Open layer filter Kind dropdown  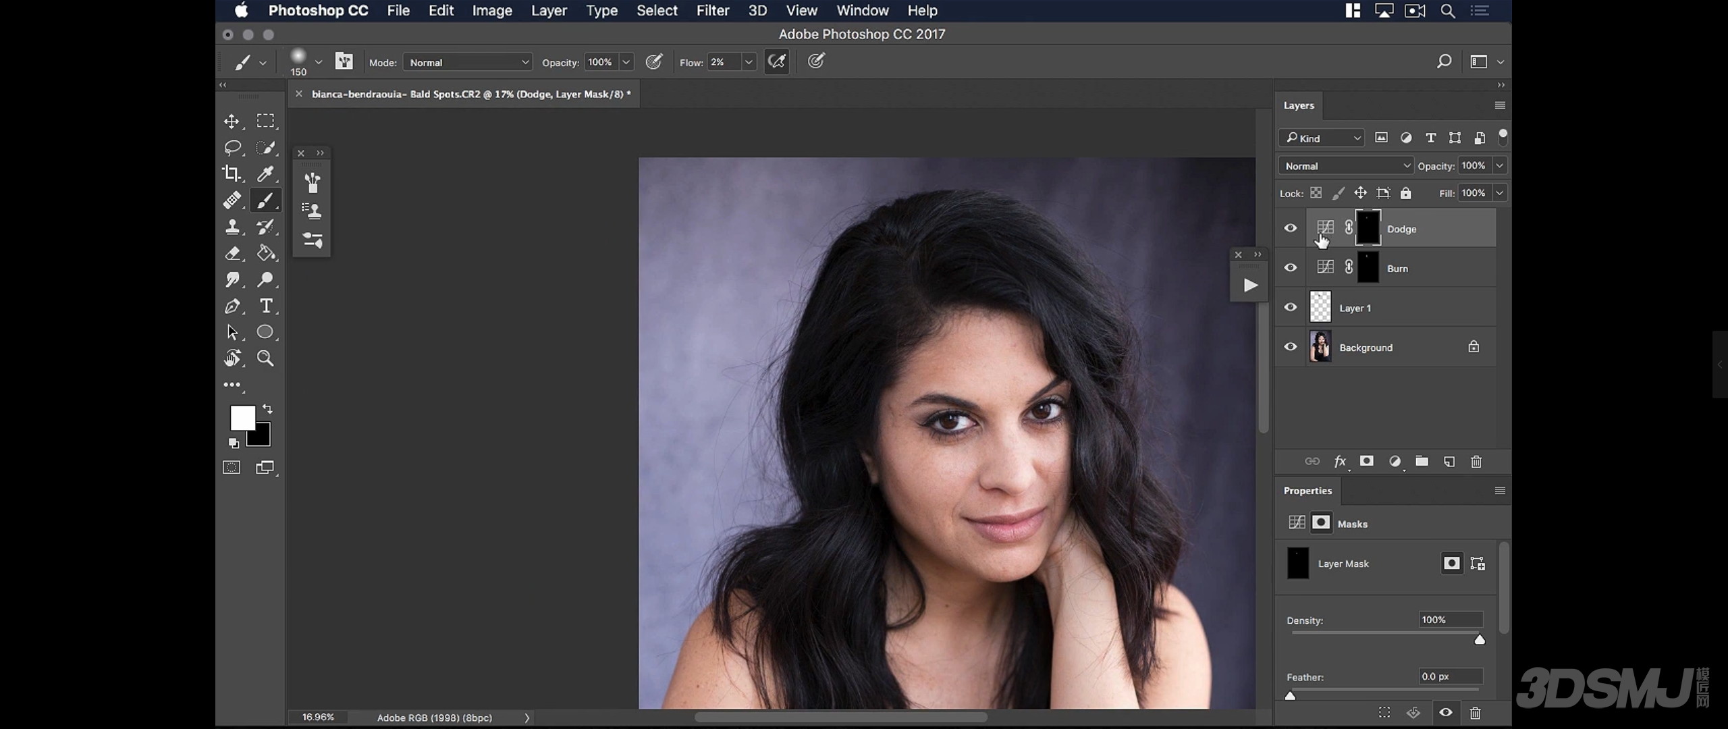[1322, 138]
